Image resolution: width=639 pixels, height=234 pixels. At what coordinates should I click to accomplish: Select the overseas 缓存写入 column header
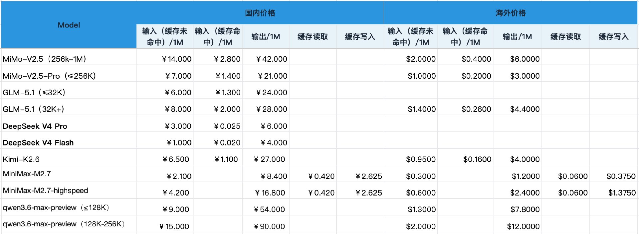(x=613, y=37)
